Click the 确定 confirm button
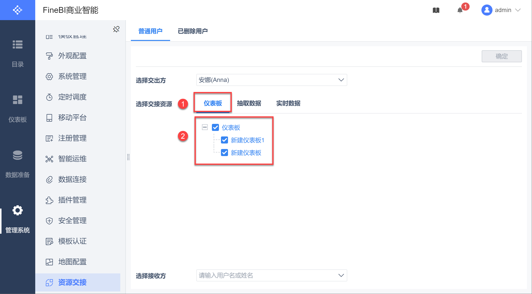 coord(501,56)
